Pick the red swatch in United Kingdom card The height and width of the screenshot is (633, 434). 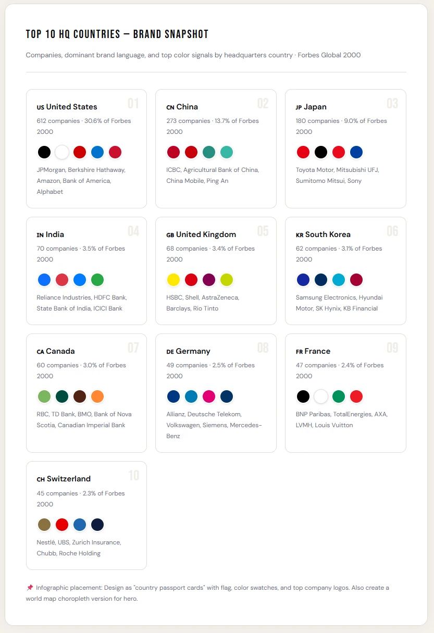point(191,280)
